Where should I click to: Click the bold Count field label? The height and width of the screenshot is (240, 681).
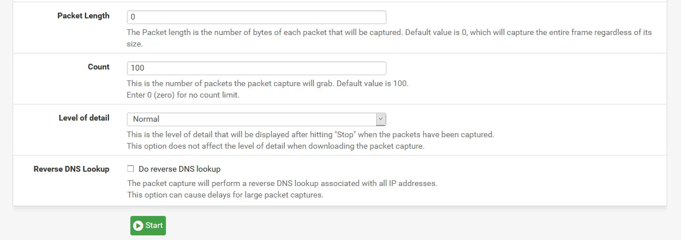pyautogui.click(x=98, y=67)
